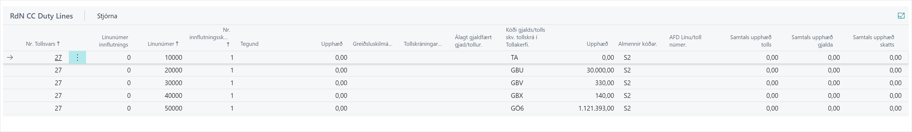Click the Almennir kóðar. column header
Screen dimensions: 912x132
(x=637, y=44)
